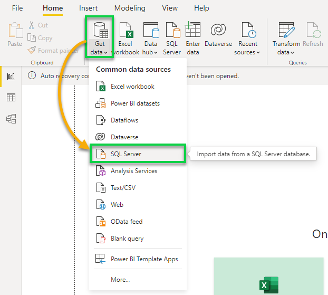Click the Cut scissors icon
The height and width of the screenshot is (295, 328).
(x=32, y=25)
